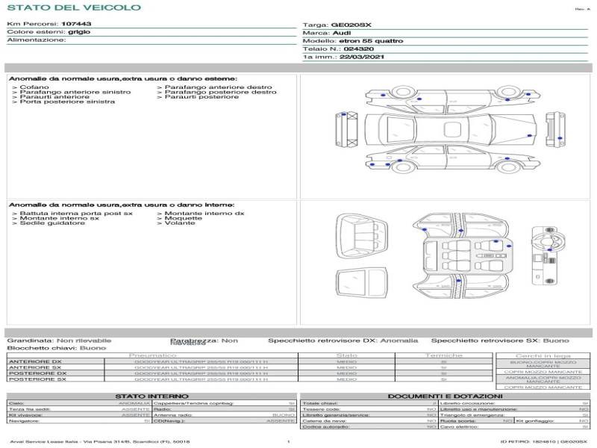
Task: Click the Targa value GE020SX
Action: [x=351, y=25]
